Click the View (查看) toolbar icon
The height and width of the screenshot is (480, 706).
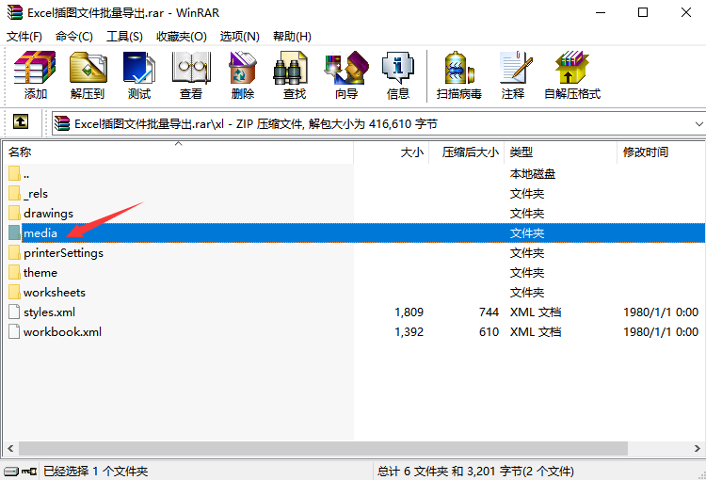191,68
